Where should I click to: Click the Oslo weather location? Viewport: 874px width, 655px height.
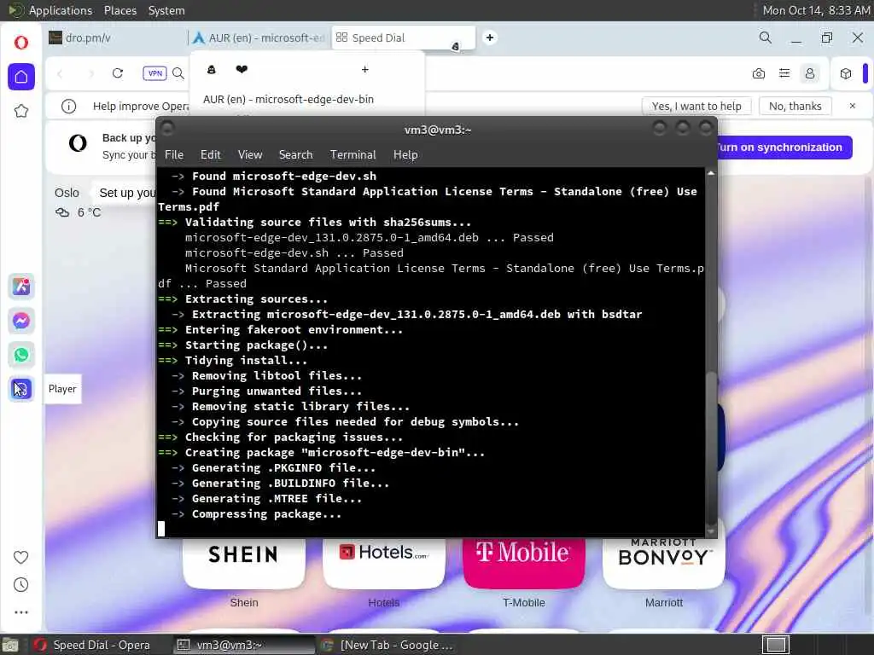(67, 193)
